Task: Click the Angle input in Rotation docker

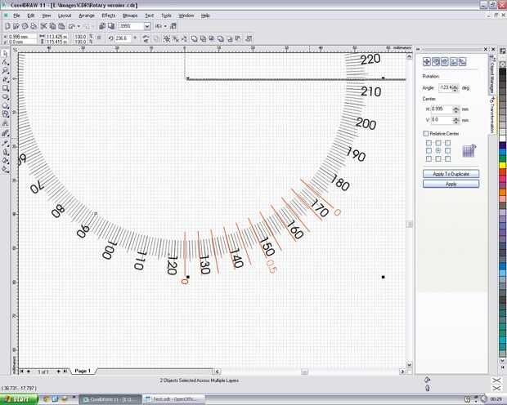Action: point(446,87)
